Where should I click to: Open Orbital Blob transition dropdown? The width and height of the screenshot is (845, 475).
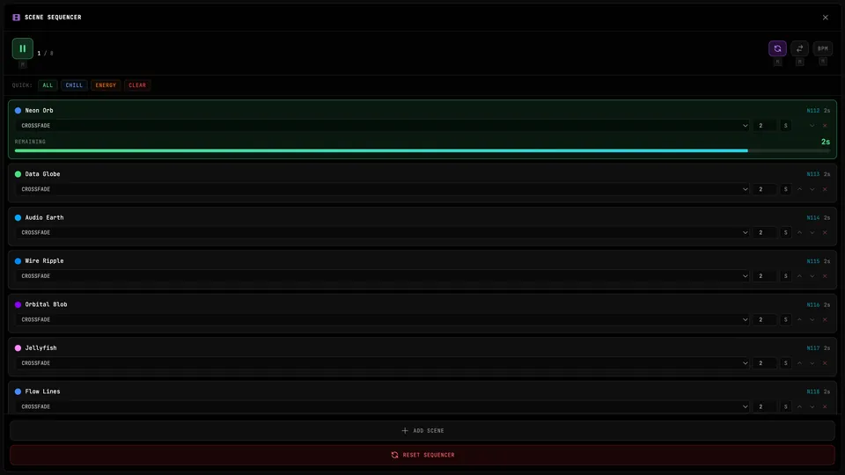(x=383, y=319)
